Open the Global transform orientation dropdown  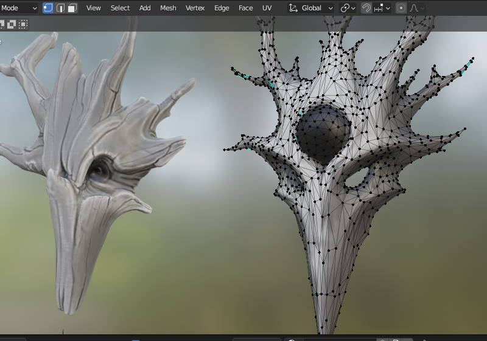pos(311,8)
